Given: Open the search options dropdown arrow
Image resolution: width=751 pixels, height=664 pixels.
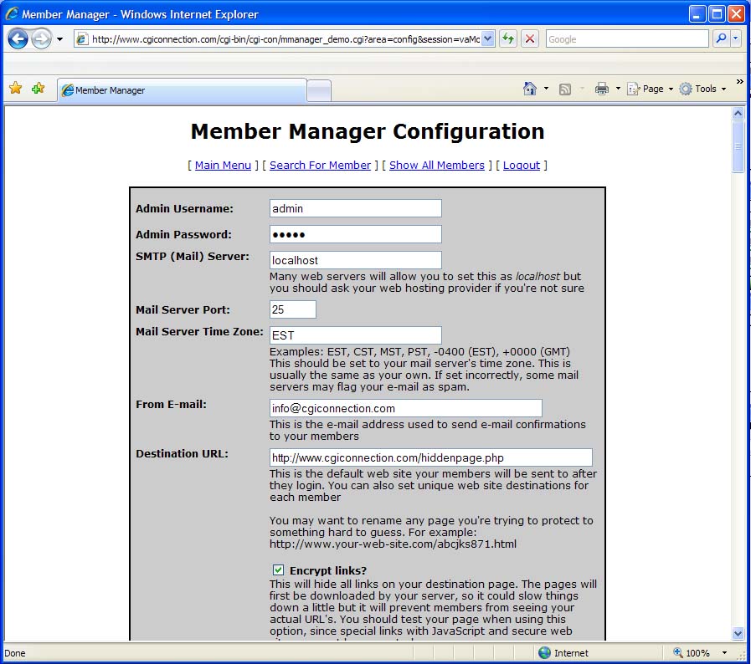Looking at the screenshot, I should [x=736, y=38].
